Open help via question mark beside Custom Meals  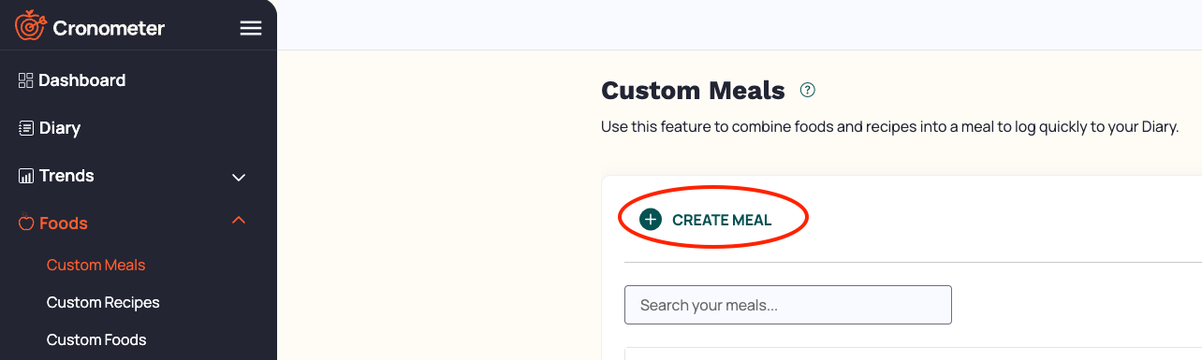[x=808, y=91]
